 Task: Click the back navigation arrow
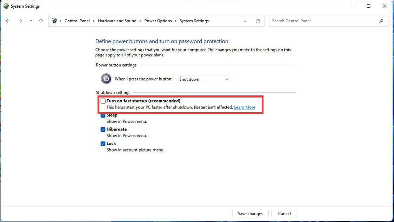[8, 21]
